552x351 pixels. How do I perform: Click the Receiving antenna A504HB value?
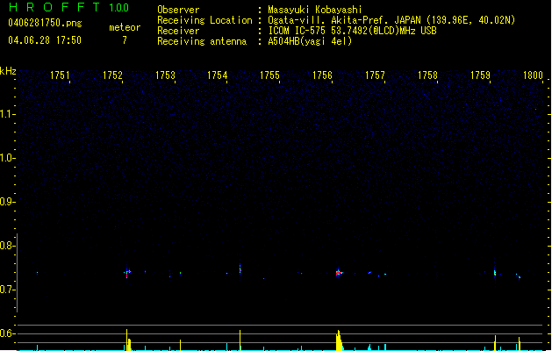[x=310, y=41]
